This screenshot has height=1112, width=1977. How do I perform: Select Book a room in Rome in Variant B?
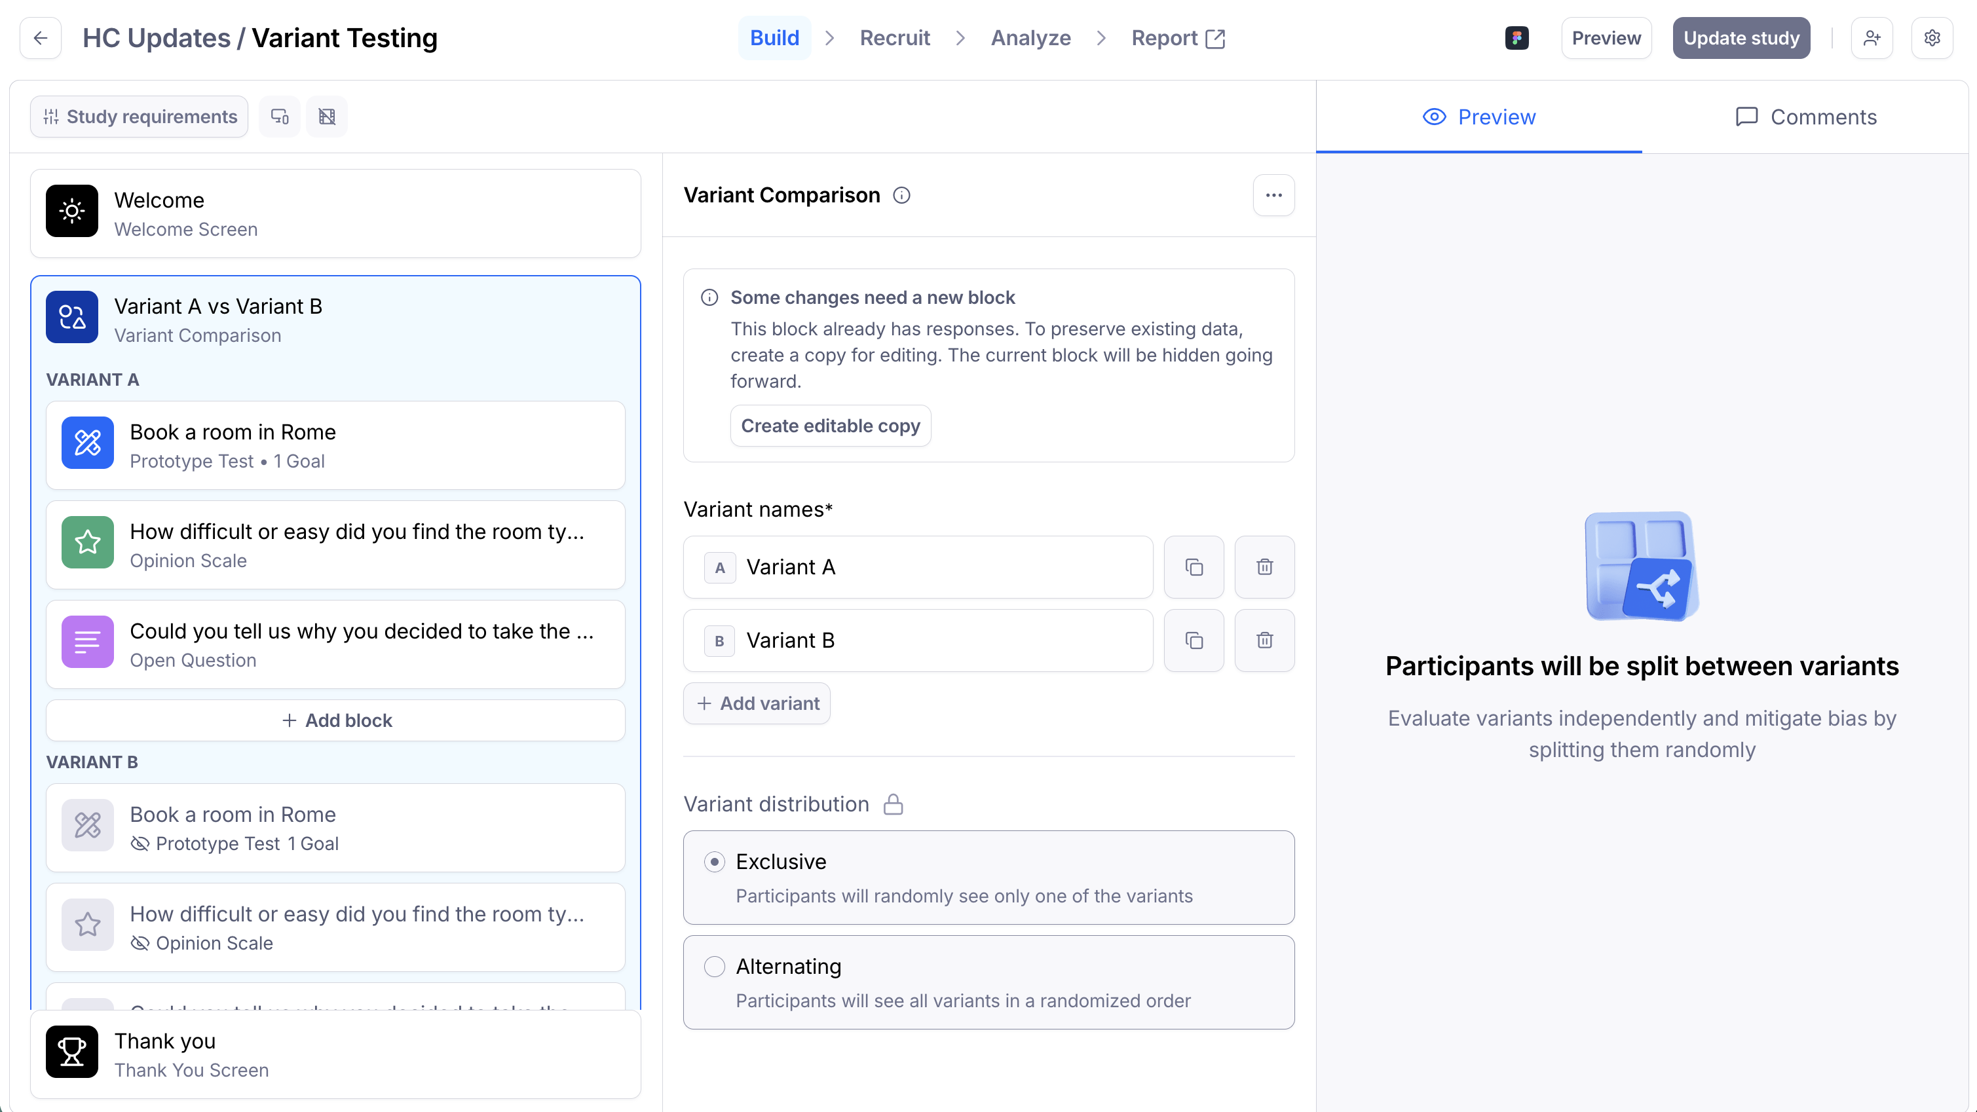tap(335, 828)
